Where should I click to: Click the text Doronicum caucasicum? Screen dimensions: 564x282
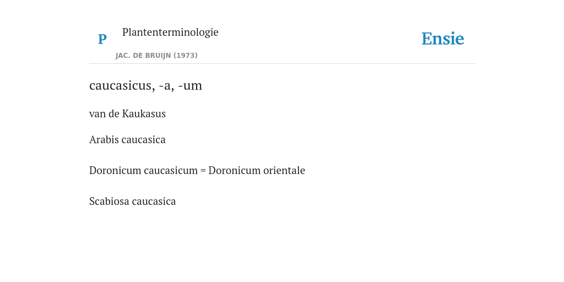coord(144,171)
